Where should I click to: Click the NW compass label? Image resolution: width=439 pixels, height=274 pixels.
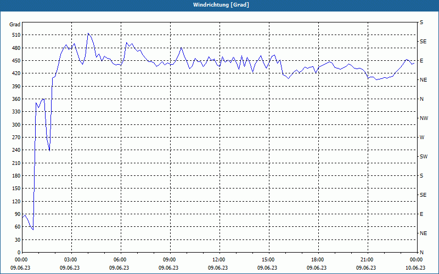[424, 118]
